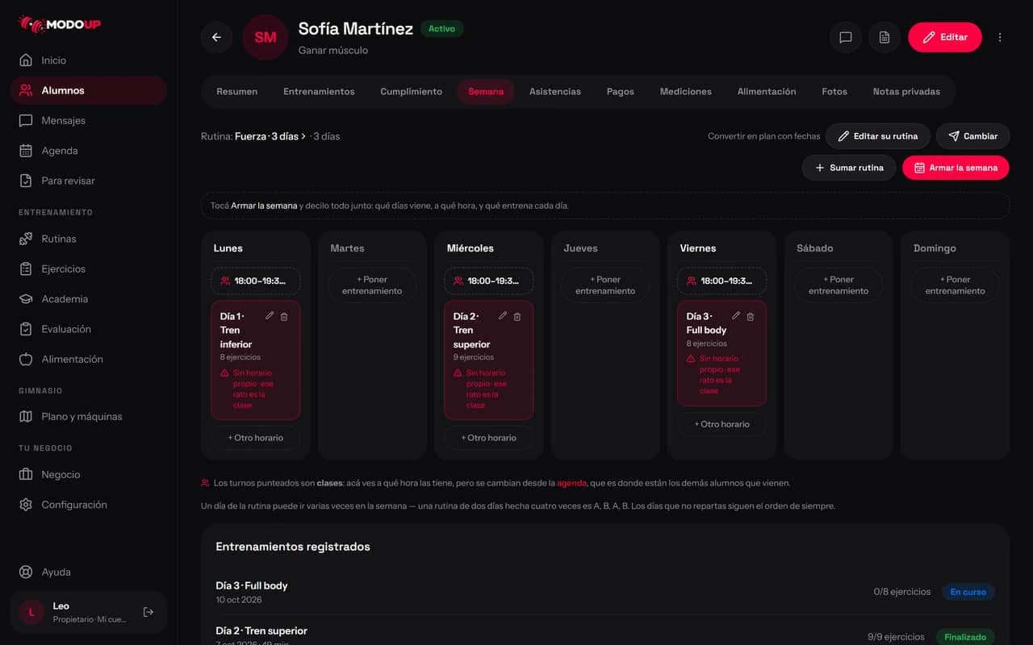Expand the Fuerza · 3 días routine link

[x=270, y=136]
